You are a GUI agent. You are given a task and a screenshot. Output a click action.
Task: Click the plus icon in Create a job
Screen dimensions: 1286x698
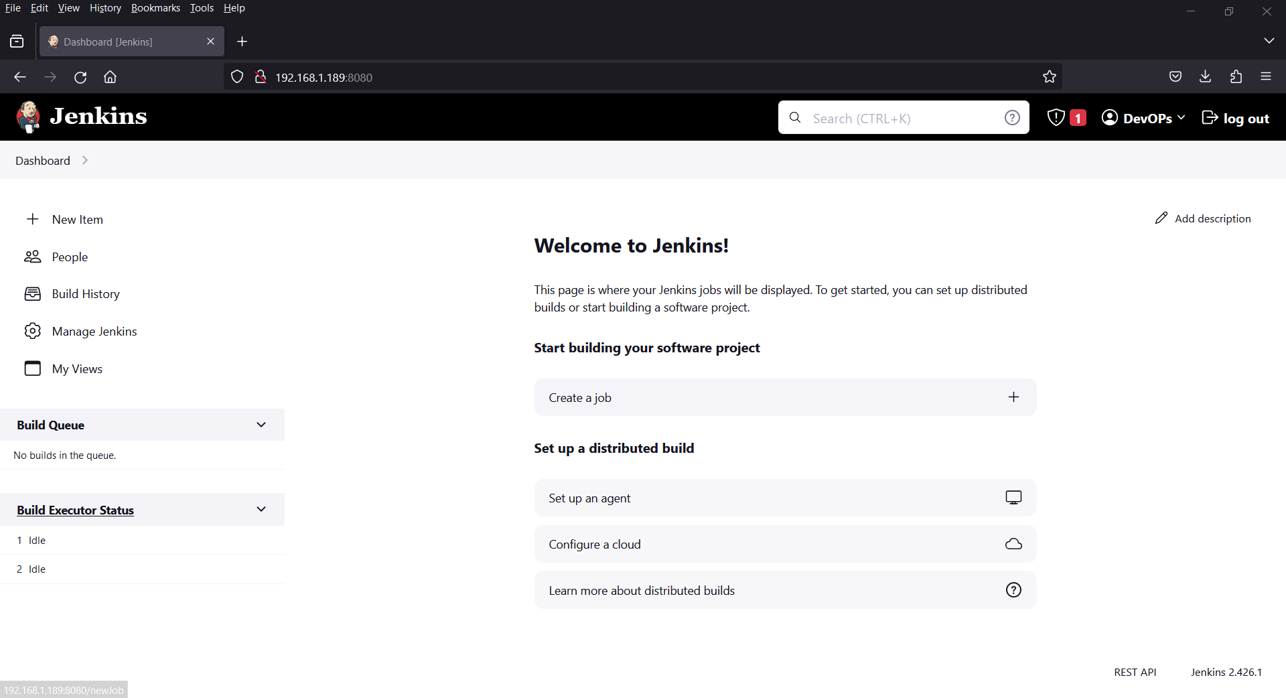1013,397
